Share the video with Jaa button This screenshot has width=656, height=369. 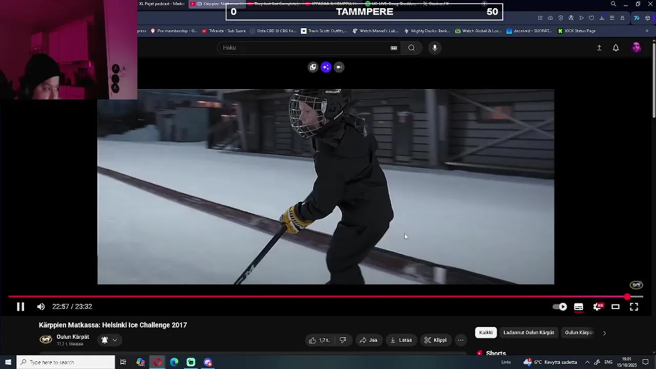pyautogui.click(x=368, y=340)
